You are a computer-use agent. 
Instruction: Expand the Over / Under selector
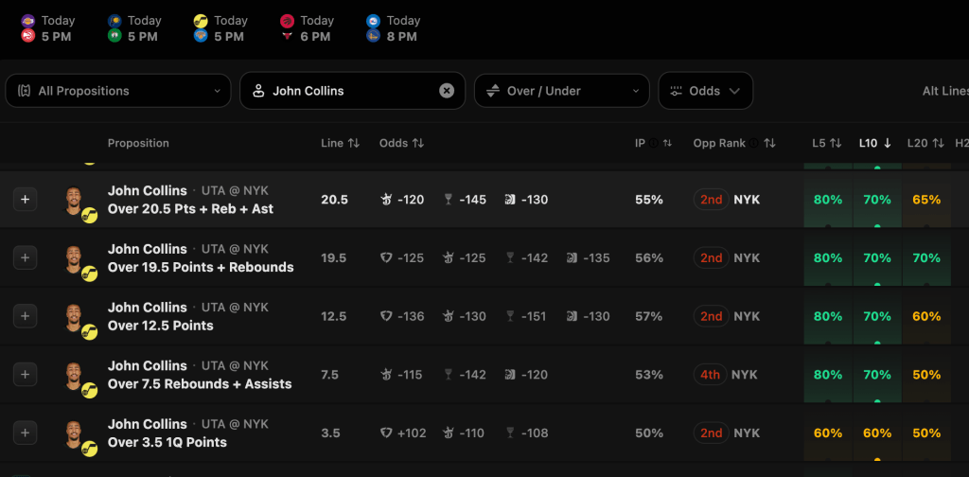(x=561, y=91)
